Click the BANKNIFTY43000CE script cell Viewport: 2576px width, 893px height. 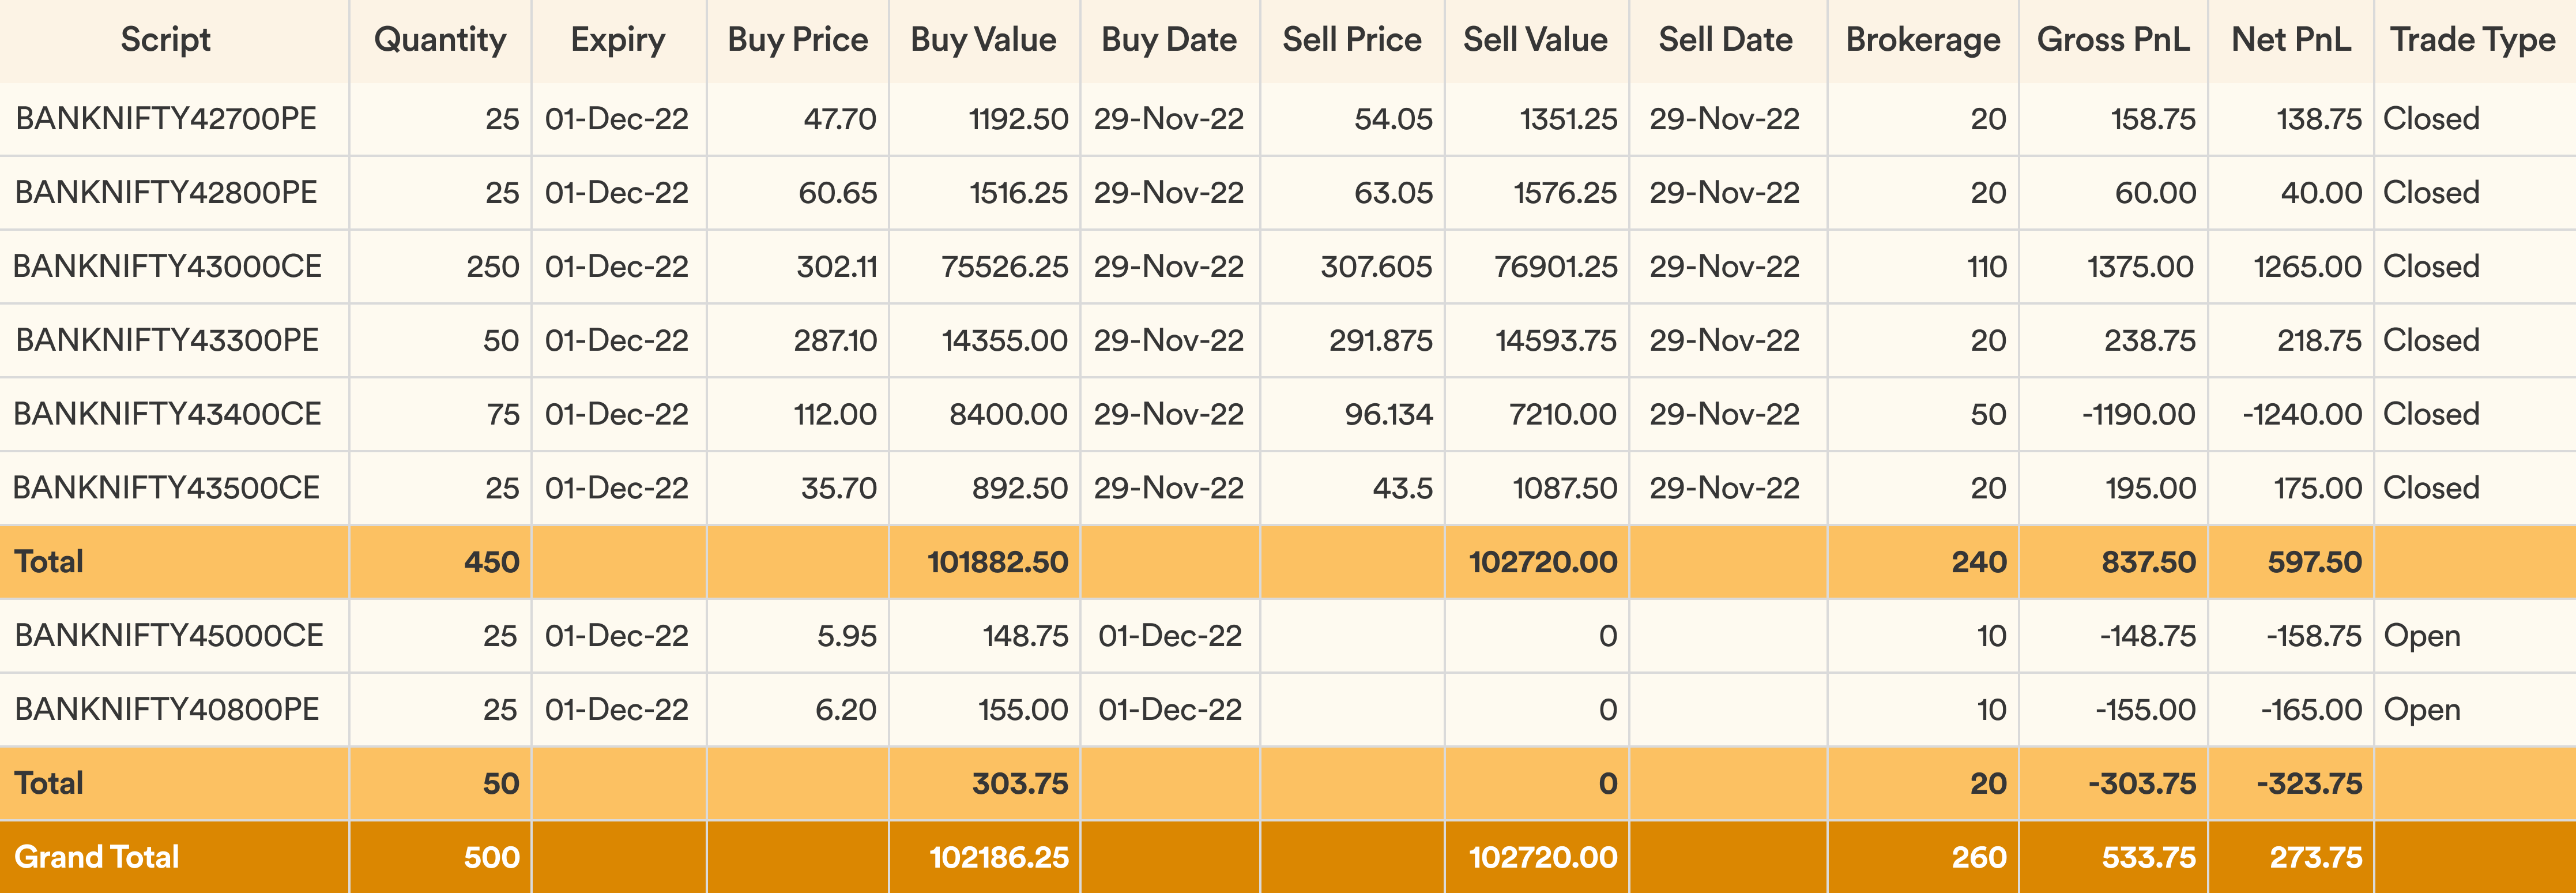click(167, 267)
